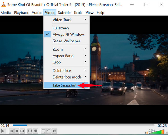Close the VLC window

click(x=161, y=4)
